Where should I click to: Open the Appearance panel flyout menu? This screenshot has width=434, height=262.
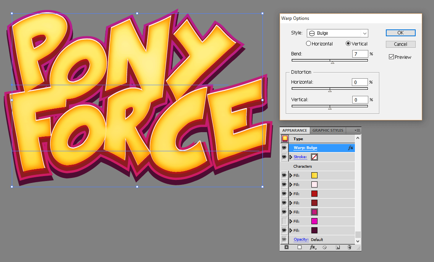tap(358, 130)
